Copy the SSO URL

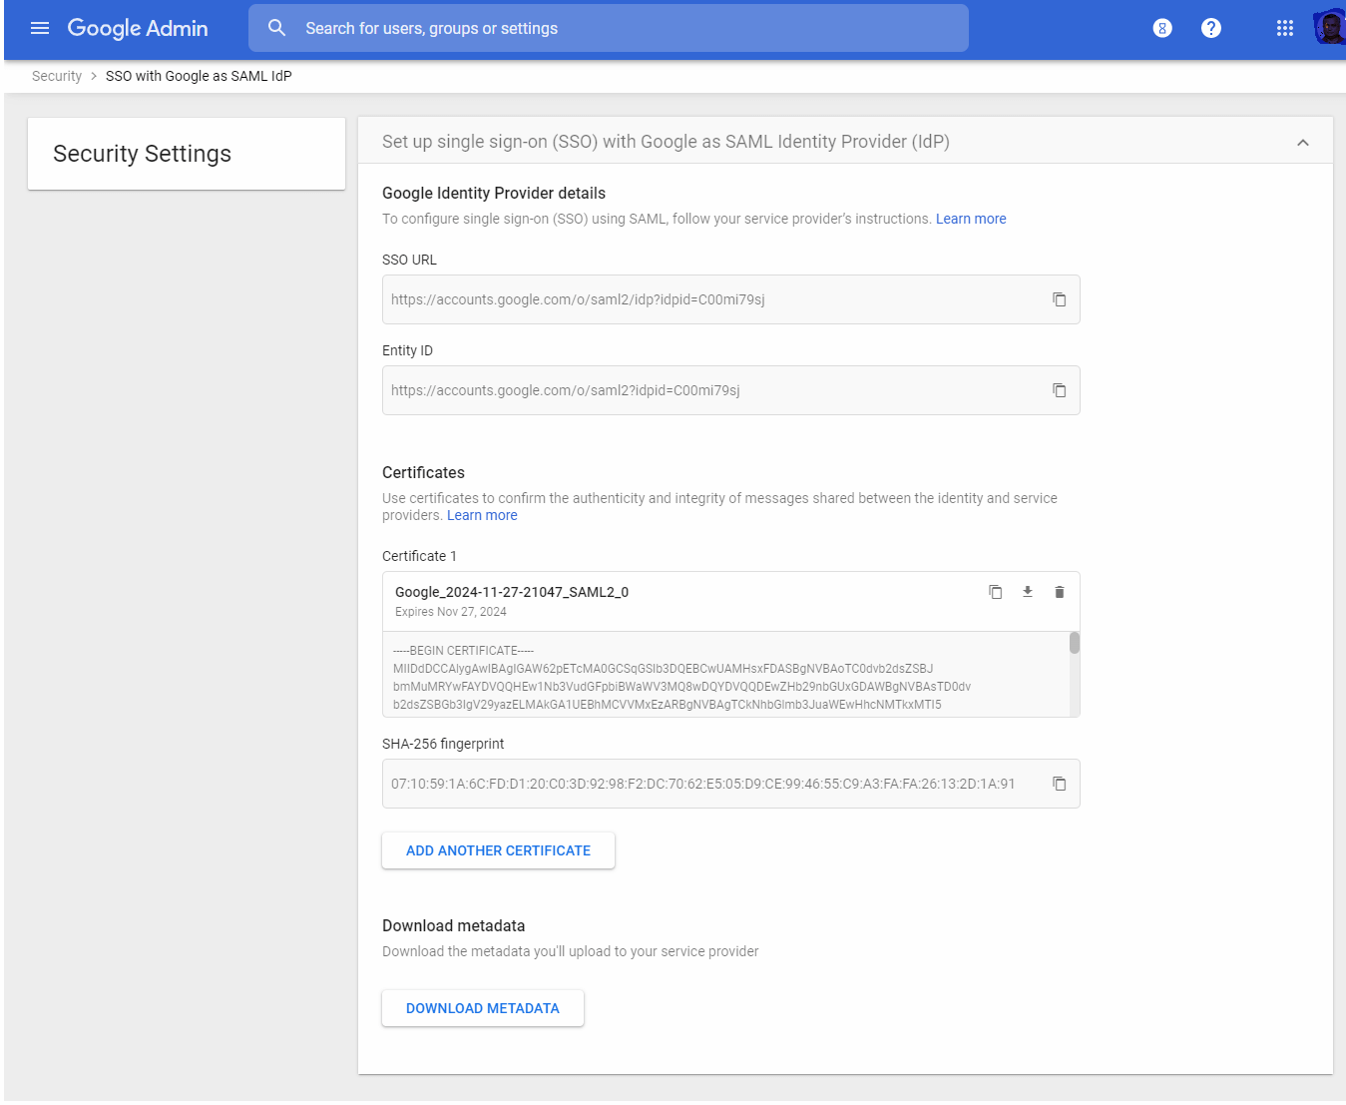click(x=1060, y=299)
